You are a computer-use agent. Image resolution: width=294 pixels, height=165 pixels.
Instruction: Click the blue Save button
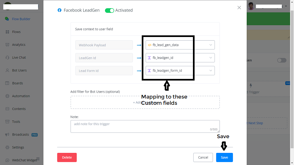pyautogui.click(x=224, y=157)
